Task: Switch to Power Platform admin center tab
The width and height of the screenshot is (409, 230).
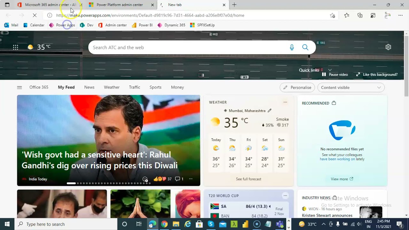Action: [120, 5]
